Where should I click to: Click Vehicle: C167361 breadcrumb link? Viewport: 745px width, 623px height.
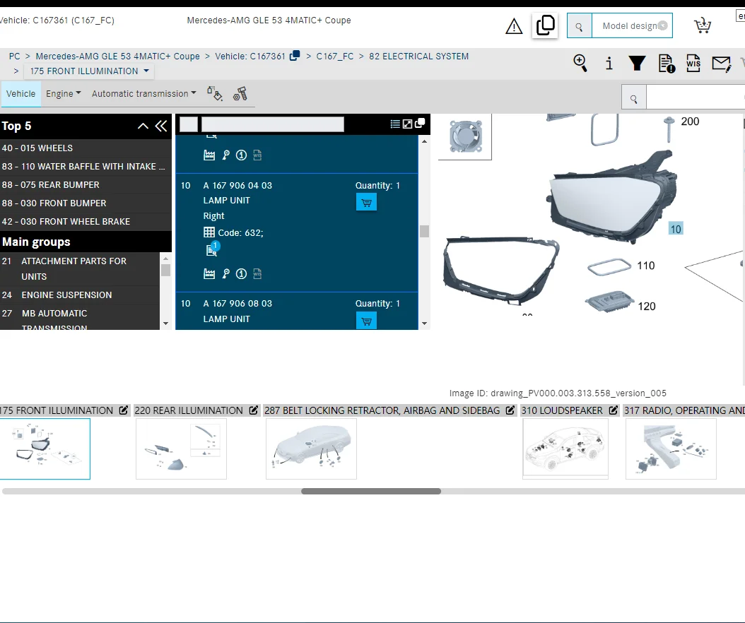(250, 56)
